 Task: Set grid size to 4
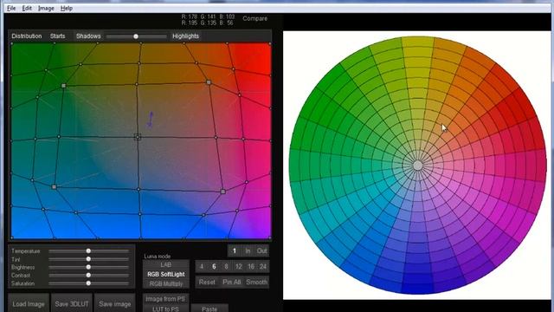[x=202, y=266]
